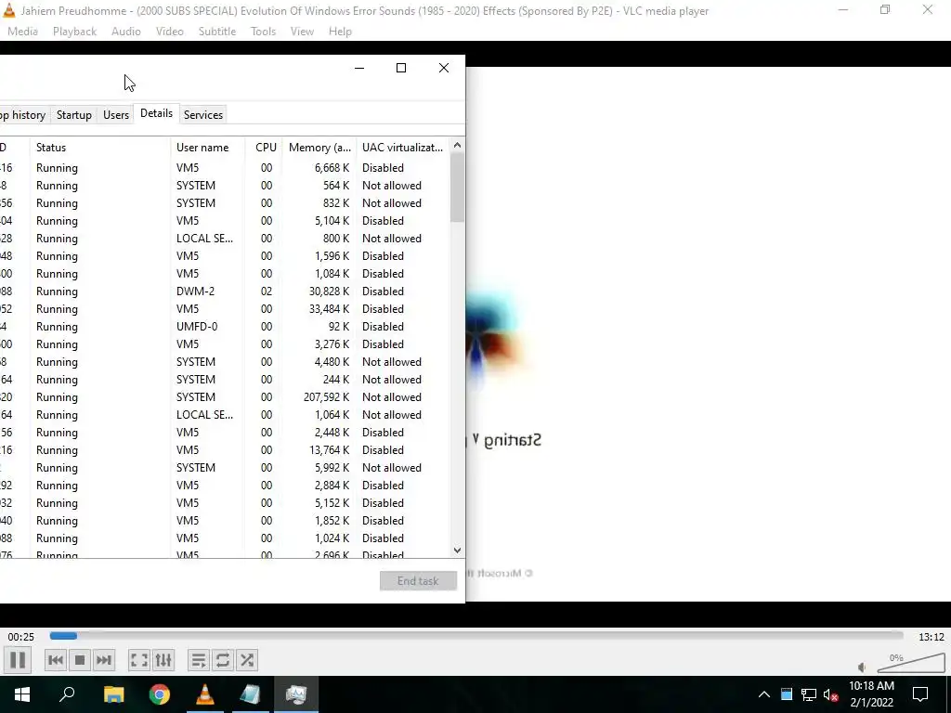Toggle random shuffle in VLC

point(247,660)
